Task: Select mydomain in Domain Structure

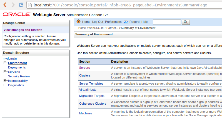Action: [10, 58]
